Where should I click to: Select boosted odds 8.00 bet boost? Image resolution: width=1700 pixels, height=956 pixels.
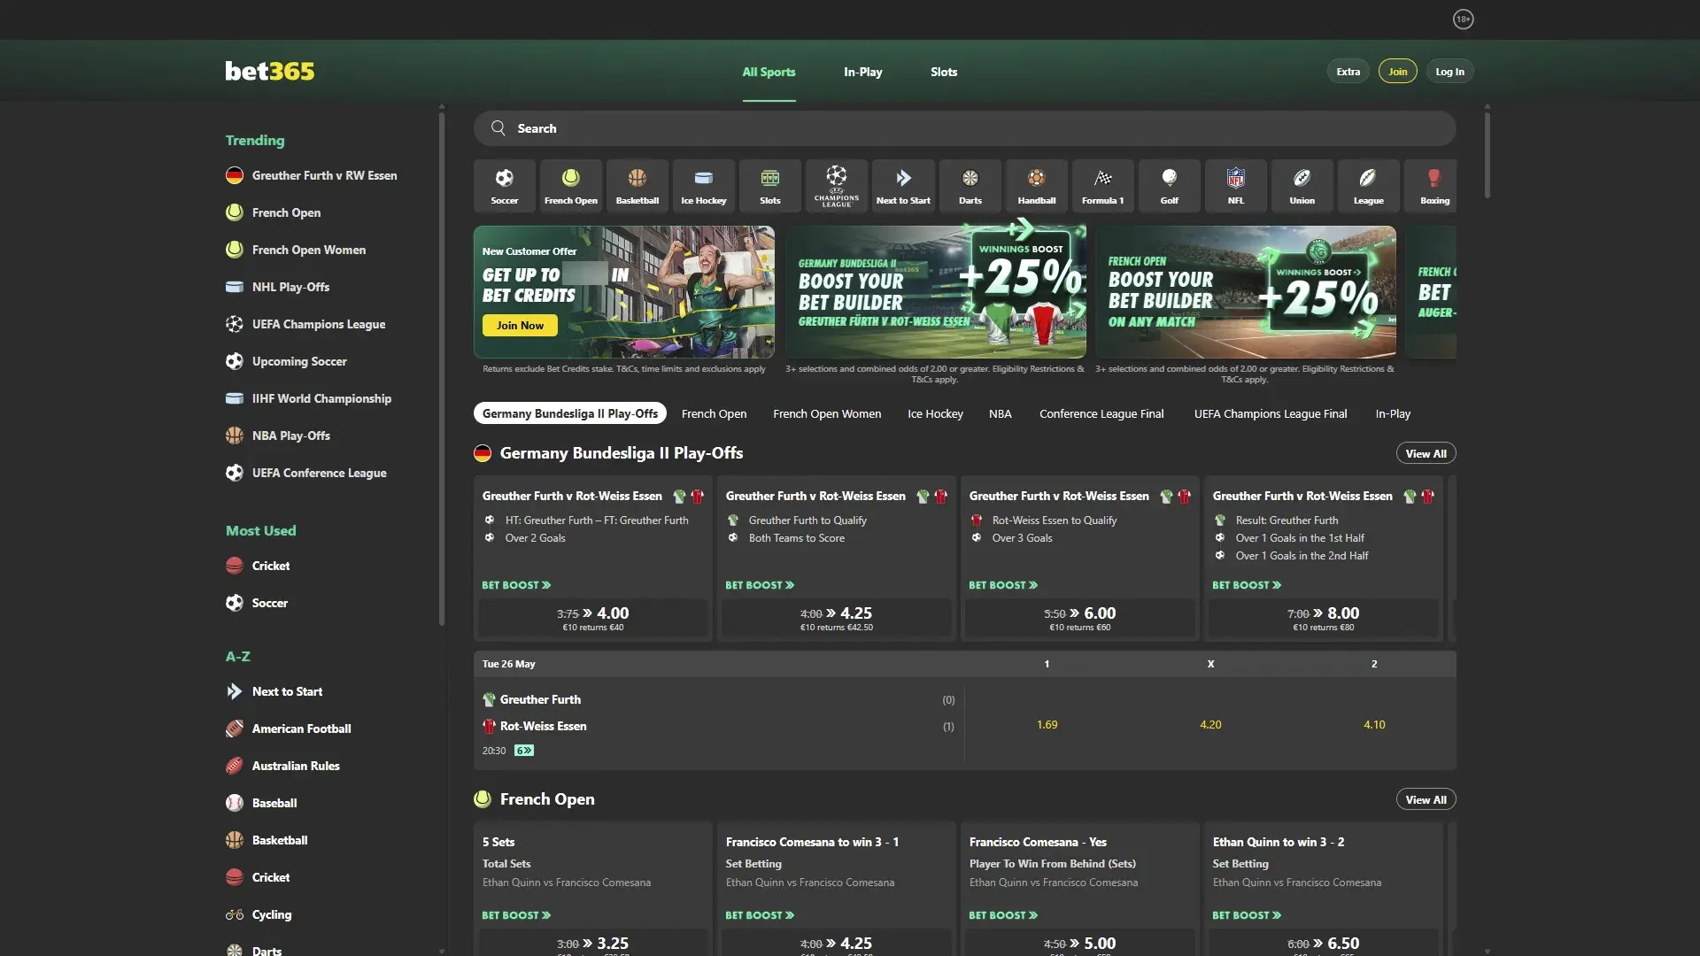pyautogui.click(x=1324, y=618)
